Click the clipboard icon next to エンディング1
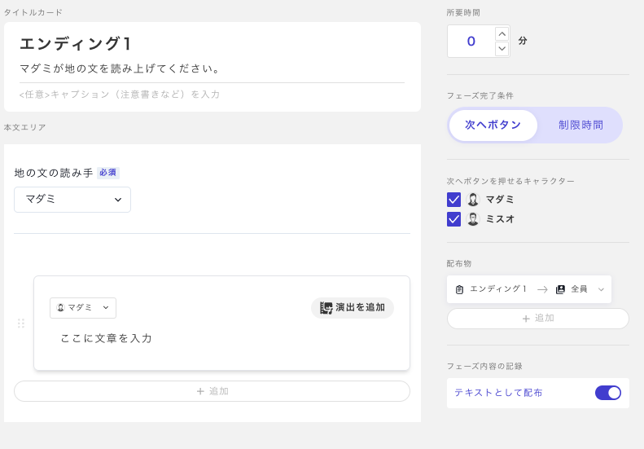This screenshot has height=449, width=644. (x=460, y=289)
